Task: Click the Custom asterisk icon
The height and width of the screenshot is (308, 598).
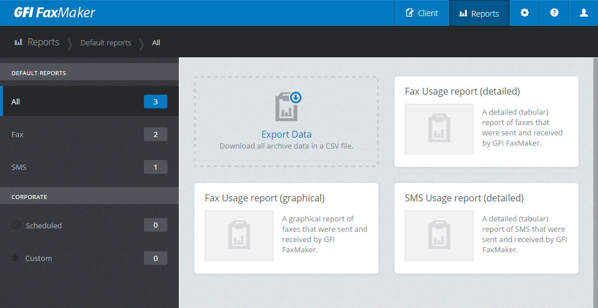Action: (x=15, y=258)
